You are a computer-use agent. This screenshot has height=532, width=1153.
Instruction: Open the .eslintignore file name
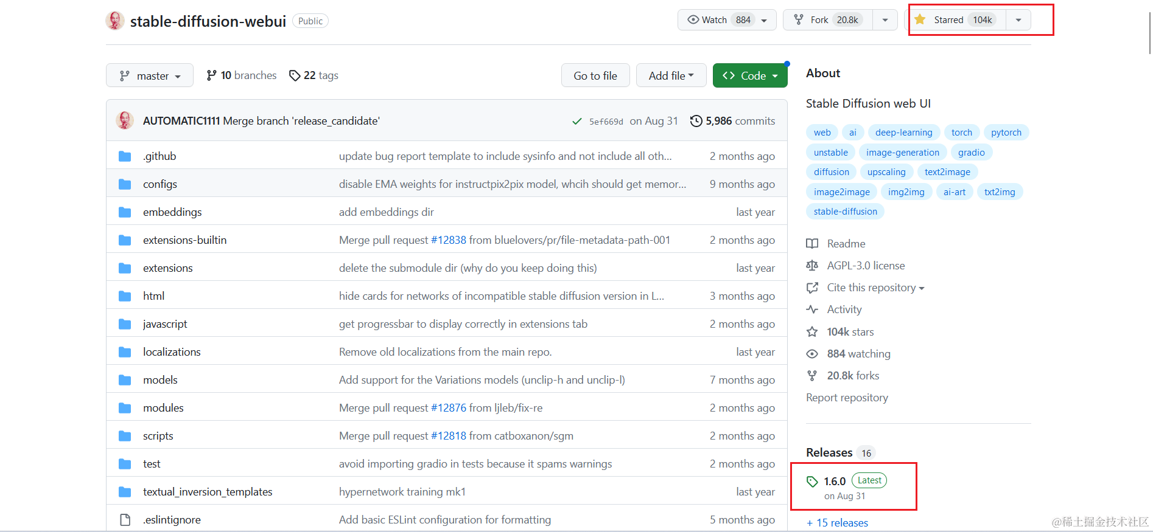pos(172,520)
